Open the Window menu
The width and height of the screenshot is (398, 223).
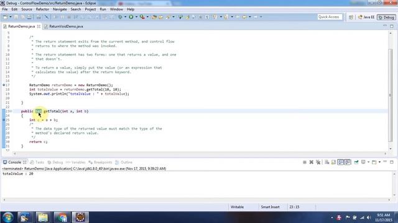(116, 9)
